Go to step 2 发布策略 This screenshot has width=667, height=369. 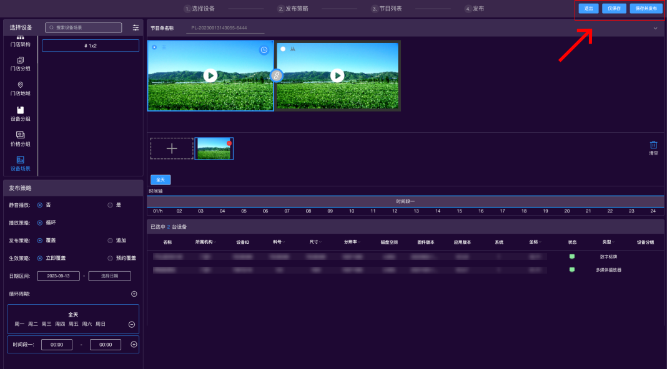[293, 9]
